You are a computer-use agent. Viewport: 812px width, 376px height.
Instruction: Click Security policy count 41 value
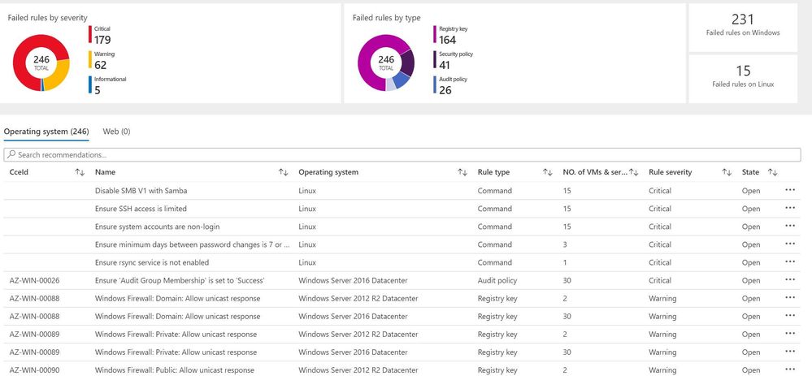click(445, 65)
